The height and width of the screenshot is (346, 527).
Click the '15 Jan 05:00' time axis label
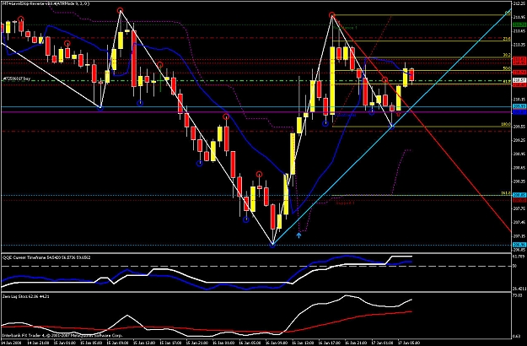[90, 343]
